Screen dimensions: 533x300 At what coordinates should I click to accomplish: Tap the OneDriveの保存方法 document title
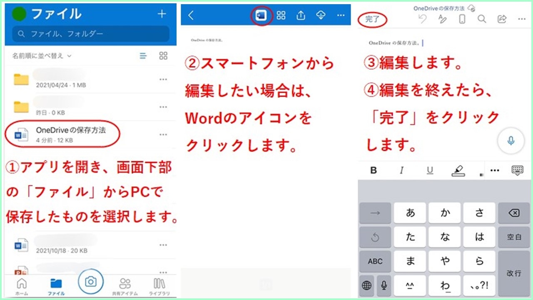point(439,8)
